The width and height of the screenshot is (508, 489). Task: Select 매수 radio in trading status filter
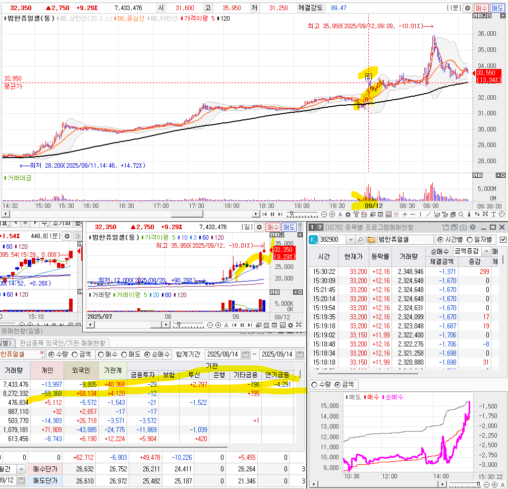tap(101, 355)
